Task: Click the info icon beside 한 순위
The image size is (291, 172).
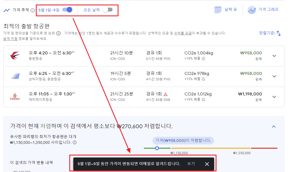Action: [x=58, y=33]
